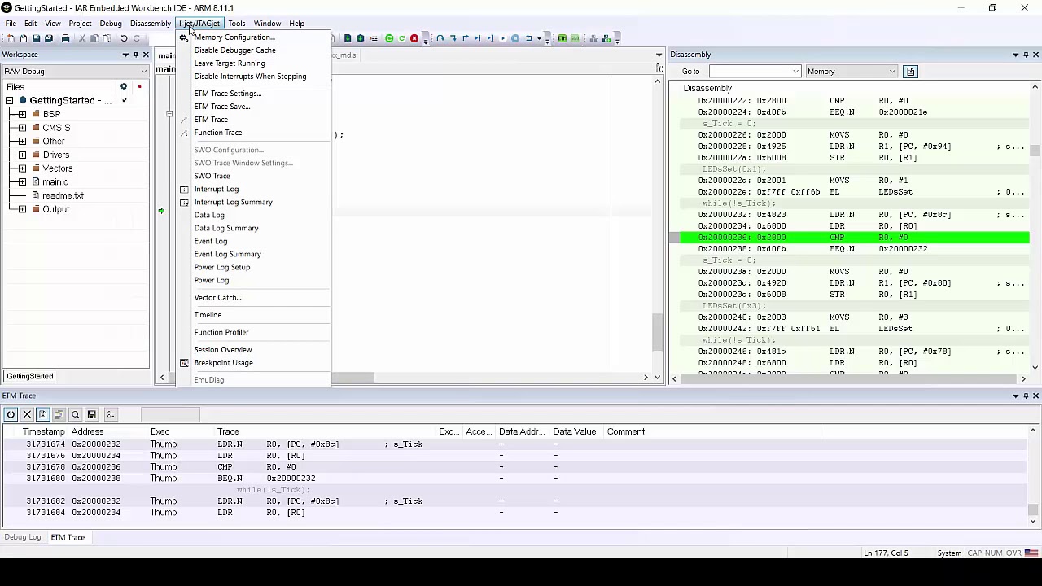
Task: Click the Find magnifier in ETM Trace toolbar
Action: click(x=75, y=414)
